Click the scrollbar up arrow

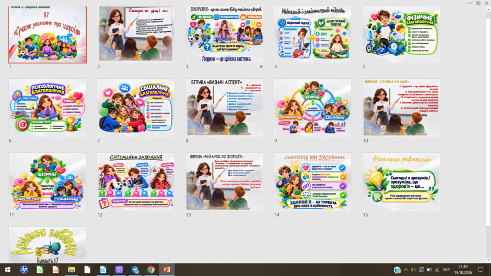pyautogui.click(x=488, y=9)
